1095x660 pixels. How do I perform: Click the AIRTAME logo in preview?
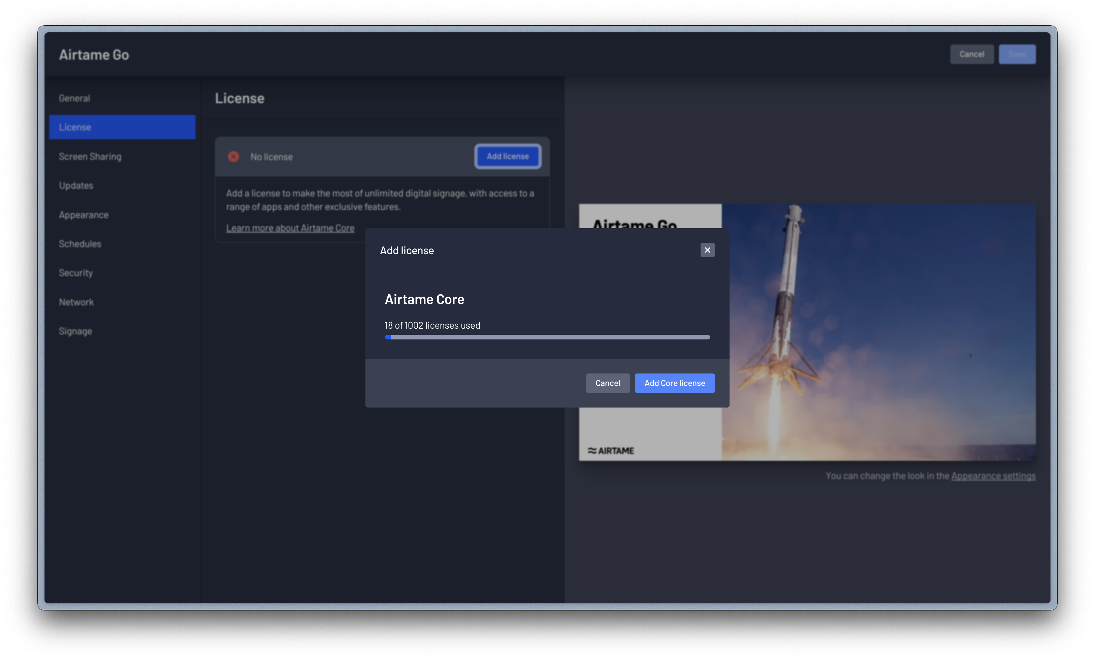[x=611, y=451]
